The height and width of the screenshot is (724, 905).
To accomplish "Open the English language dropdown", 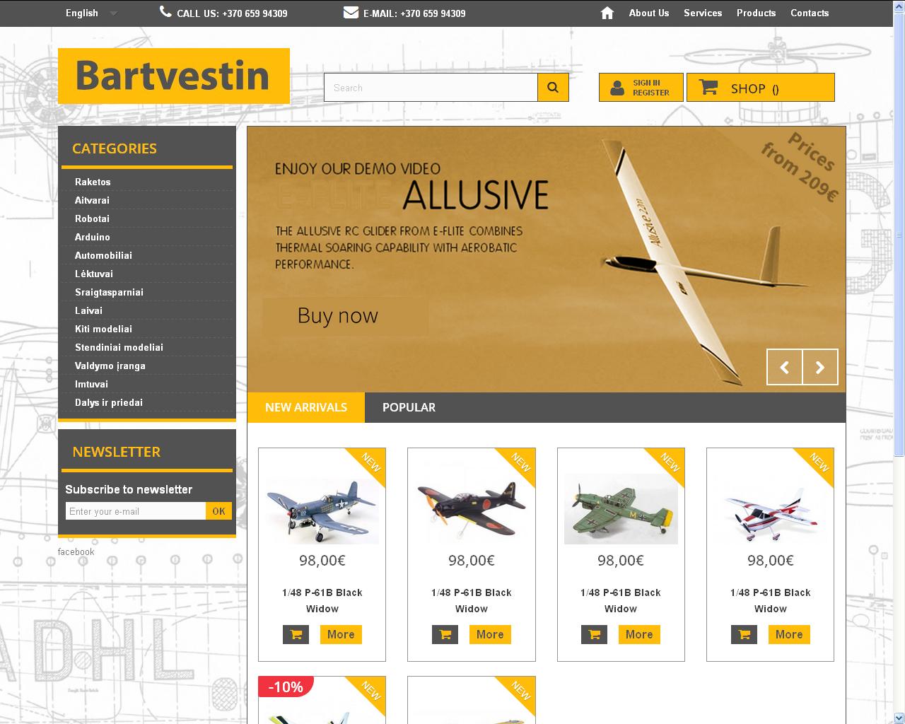I will click(91, 13).
